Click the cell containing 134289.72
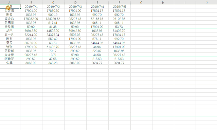The height and width of the screenshot is (130, 217). (x=53, y=19)
